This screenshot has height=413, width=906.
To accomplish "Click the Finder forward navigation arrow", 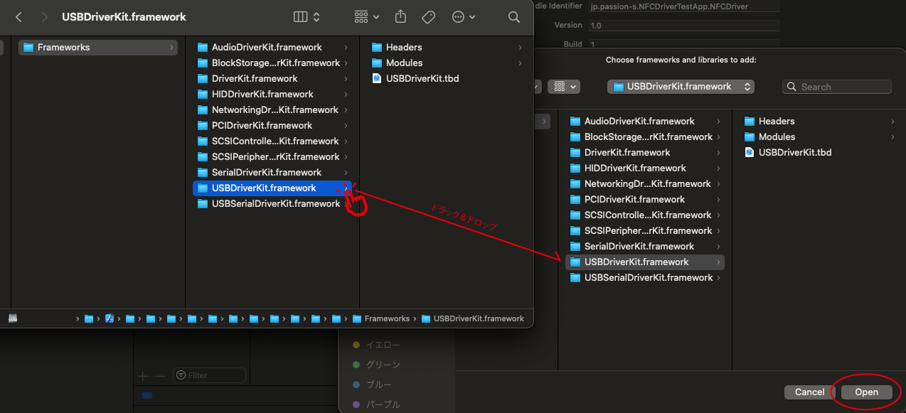I will click(x=44, y=16).
